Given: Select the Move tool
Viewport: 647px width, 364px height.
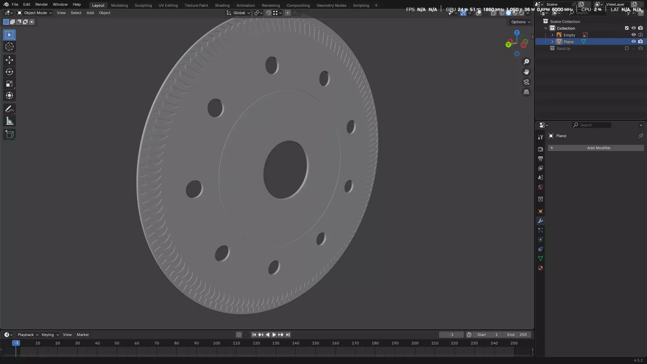Looking at the screenshot, I should pyautogui.click(x=9, y=60).
